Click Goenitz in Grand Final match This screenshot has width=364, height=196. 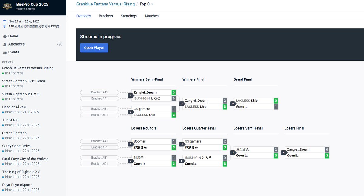(x=242, y=107)
